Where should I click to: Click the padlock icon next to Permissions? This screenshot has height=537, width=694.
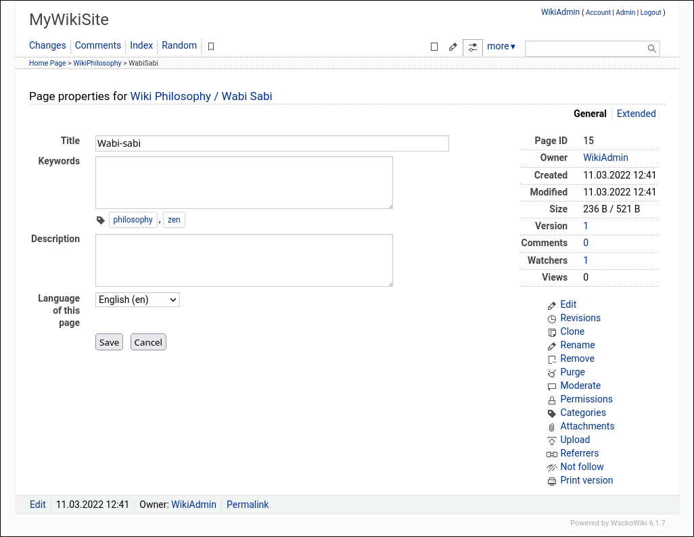[x=552, y=399]
